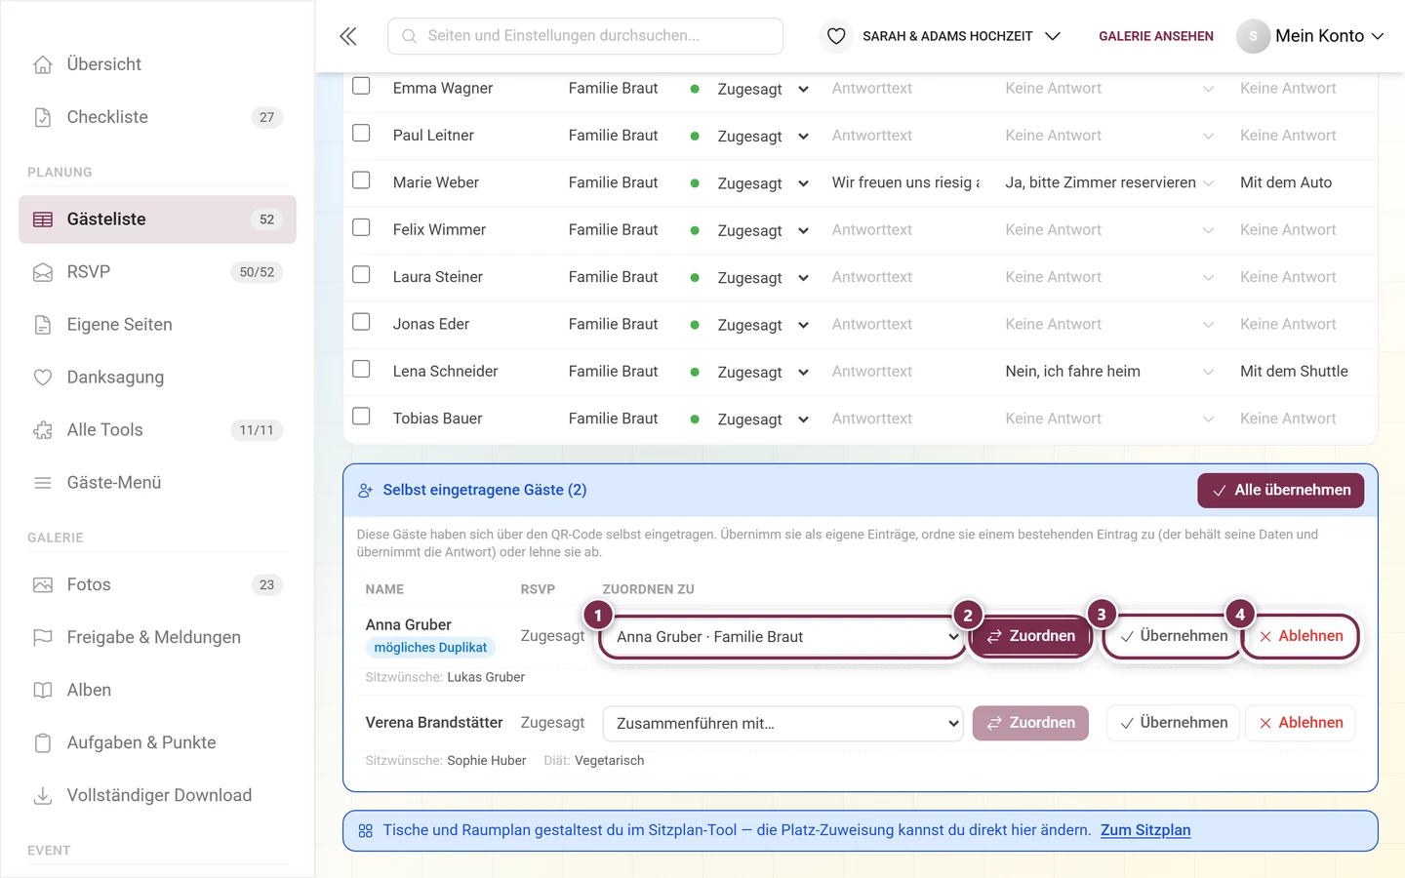Image resolution: width=1405 pixels, height=878 pixels.
Task: Follow the Zum Sitzplan link
Action: pyautogui.click(x=1145, y=830)
